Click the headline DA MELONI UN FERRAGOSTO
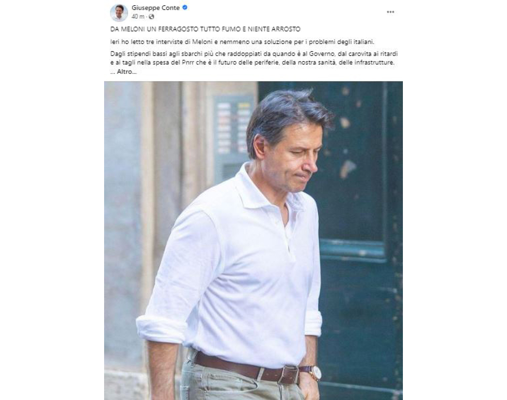 click(205, 29)
